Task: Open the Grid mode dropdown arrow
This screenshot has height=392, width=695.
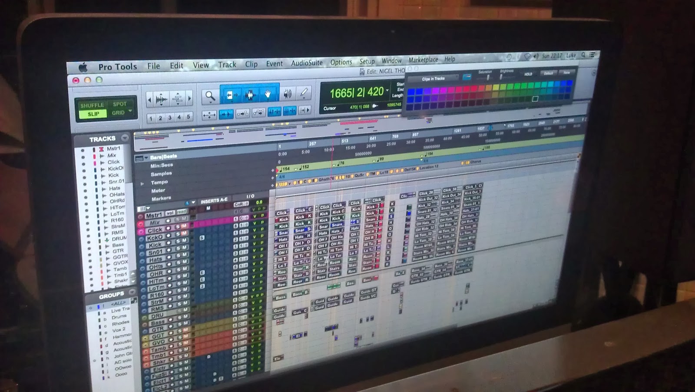Action: tap(130, 111)
